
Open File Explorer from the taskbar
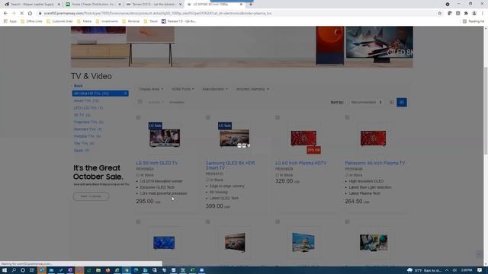(x=98, y=270)
